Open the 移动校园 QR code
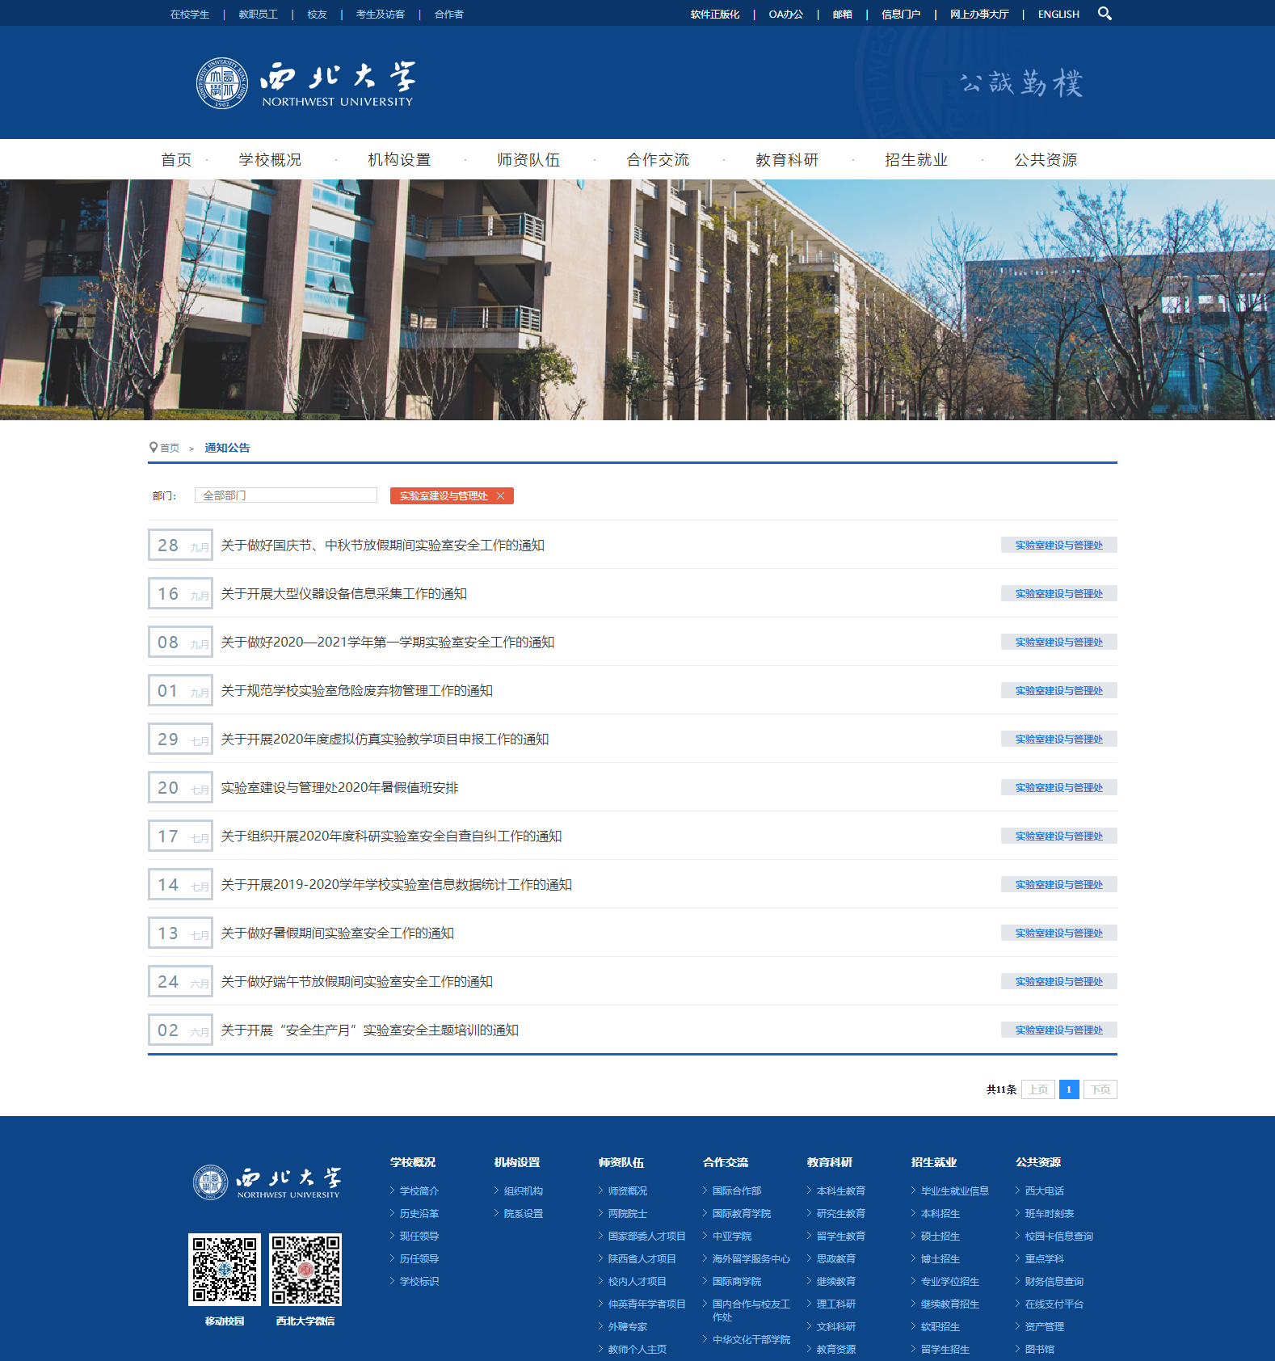 [x=225, y=1269]
